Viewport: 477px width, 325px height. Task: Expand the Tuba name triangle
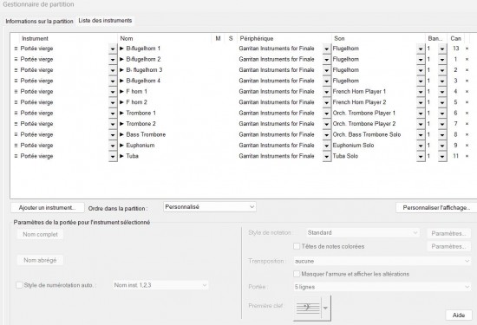(x=121, y=156)
